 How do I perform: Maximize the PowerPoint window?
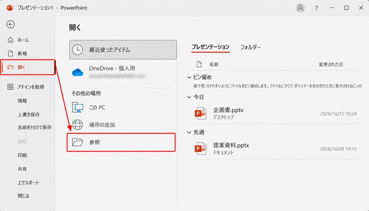(346, 8)
